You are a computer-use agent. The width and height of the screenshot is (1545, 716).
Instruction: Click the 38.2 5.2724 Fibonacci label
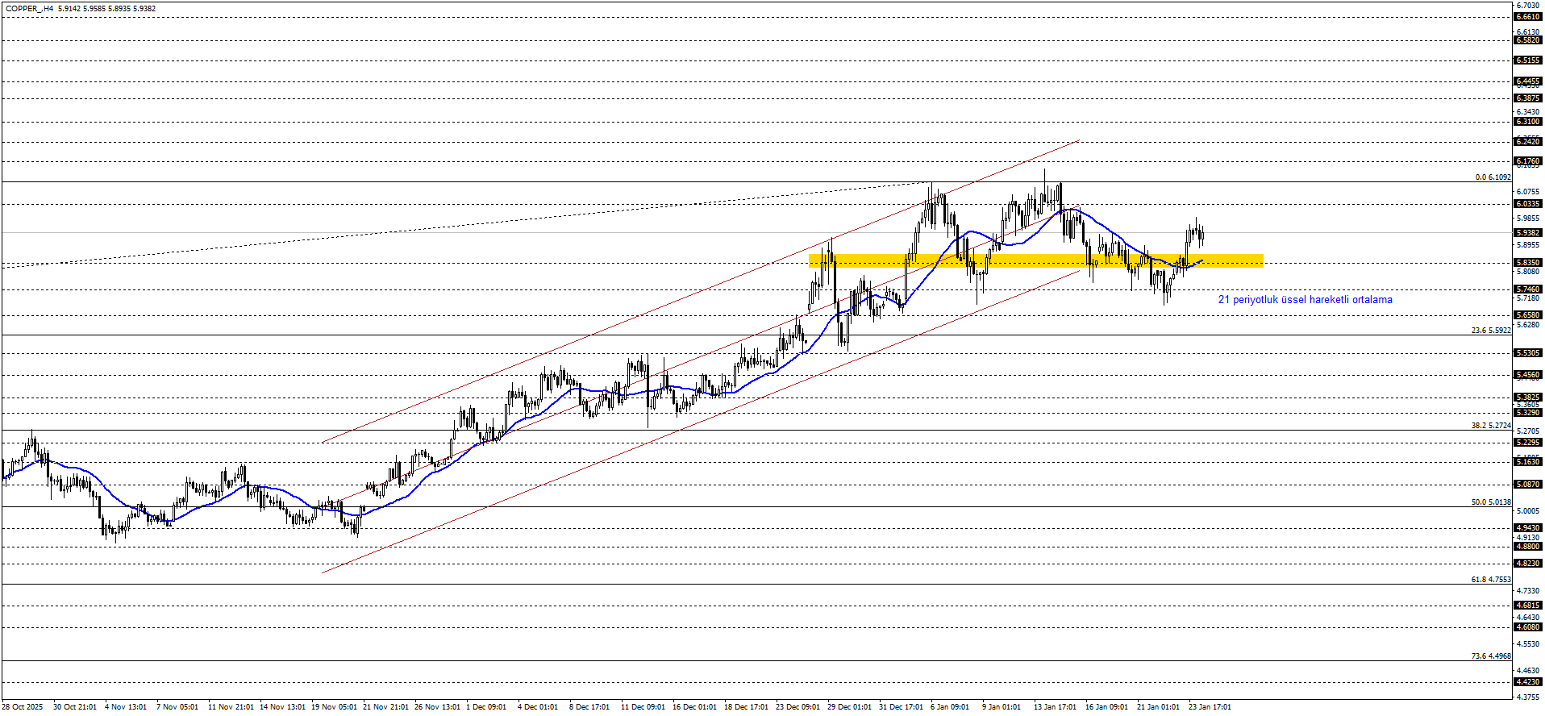(x=1490, y=426)
